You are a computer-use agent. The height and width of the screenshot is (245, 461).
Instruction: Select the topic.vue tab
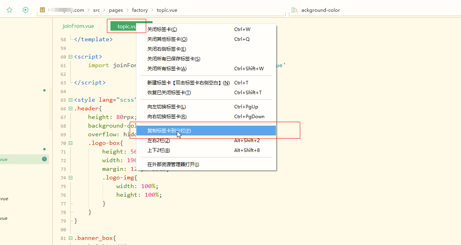pyautogui.click(x=127, y=26)
